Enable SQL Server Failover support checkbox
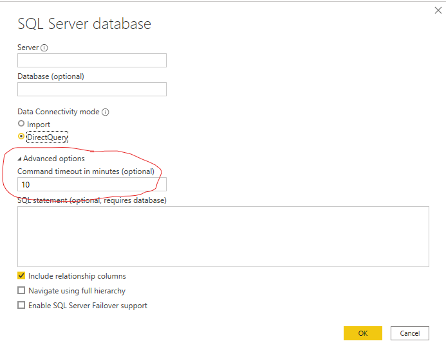Image resolution: width=446 pixels, height=357 pixels. coord(21,305)
